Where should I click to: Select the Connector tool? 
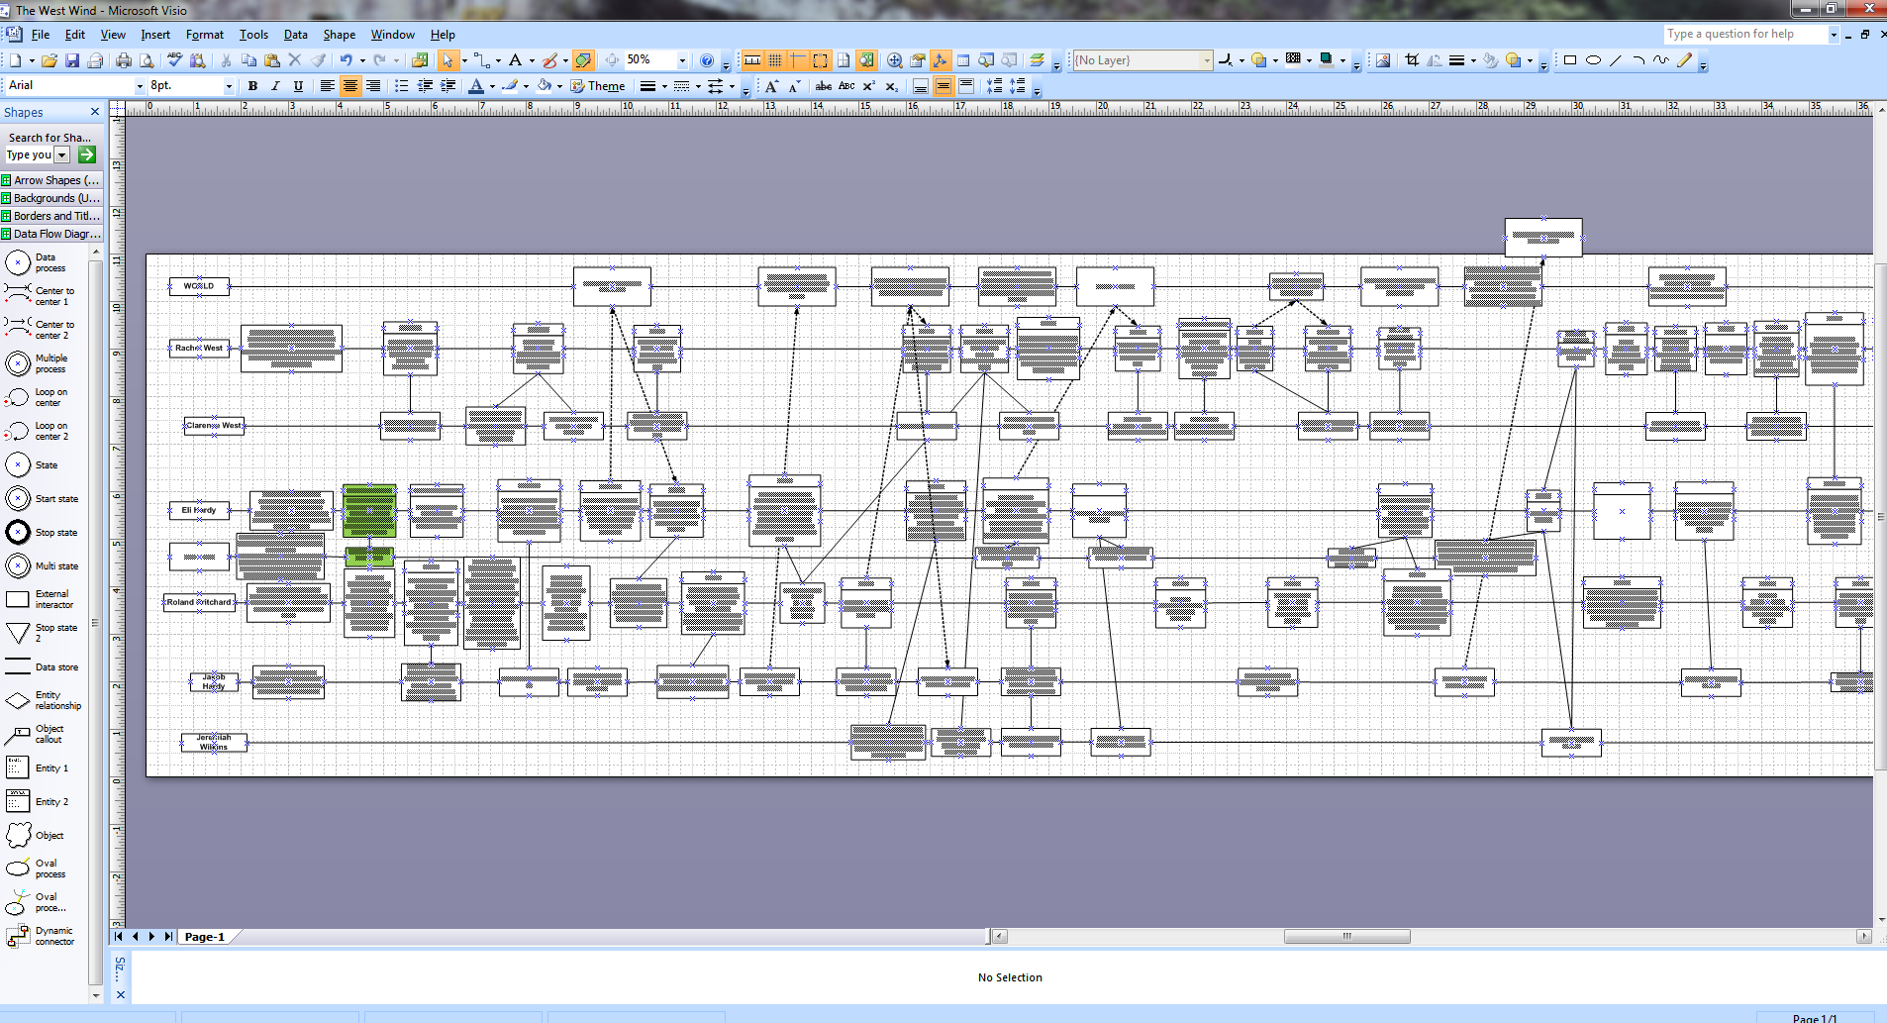pos(481,60)
